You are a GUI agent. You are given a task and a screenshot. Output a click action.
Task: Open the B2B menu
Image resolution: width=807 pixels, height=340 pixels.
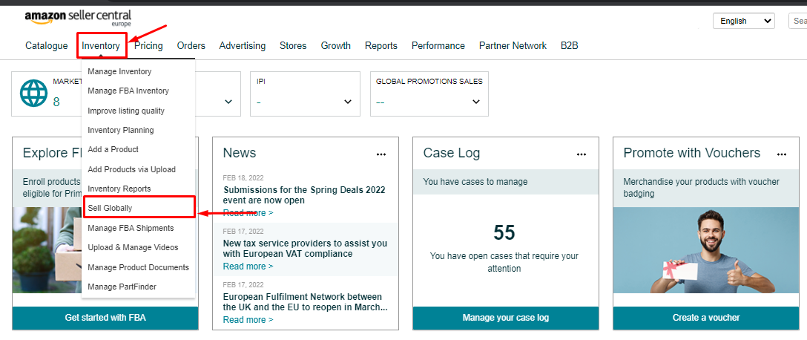(x=569, y=46)
